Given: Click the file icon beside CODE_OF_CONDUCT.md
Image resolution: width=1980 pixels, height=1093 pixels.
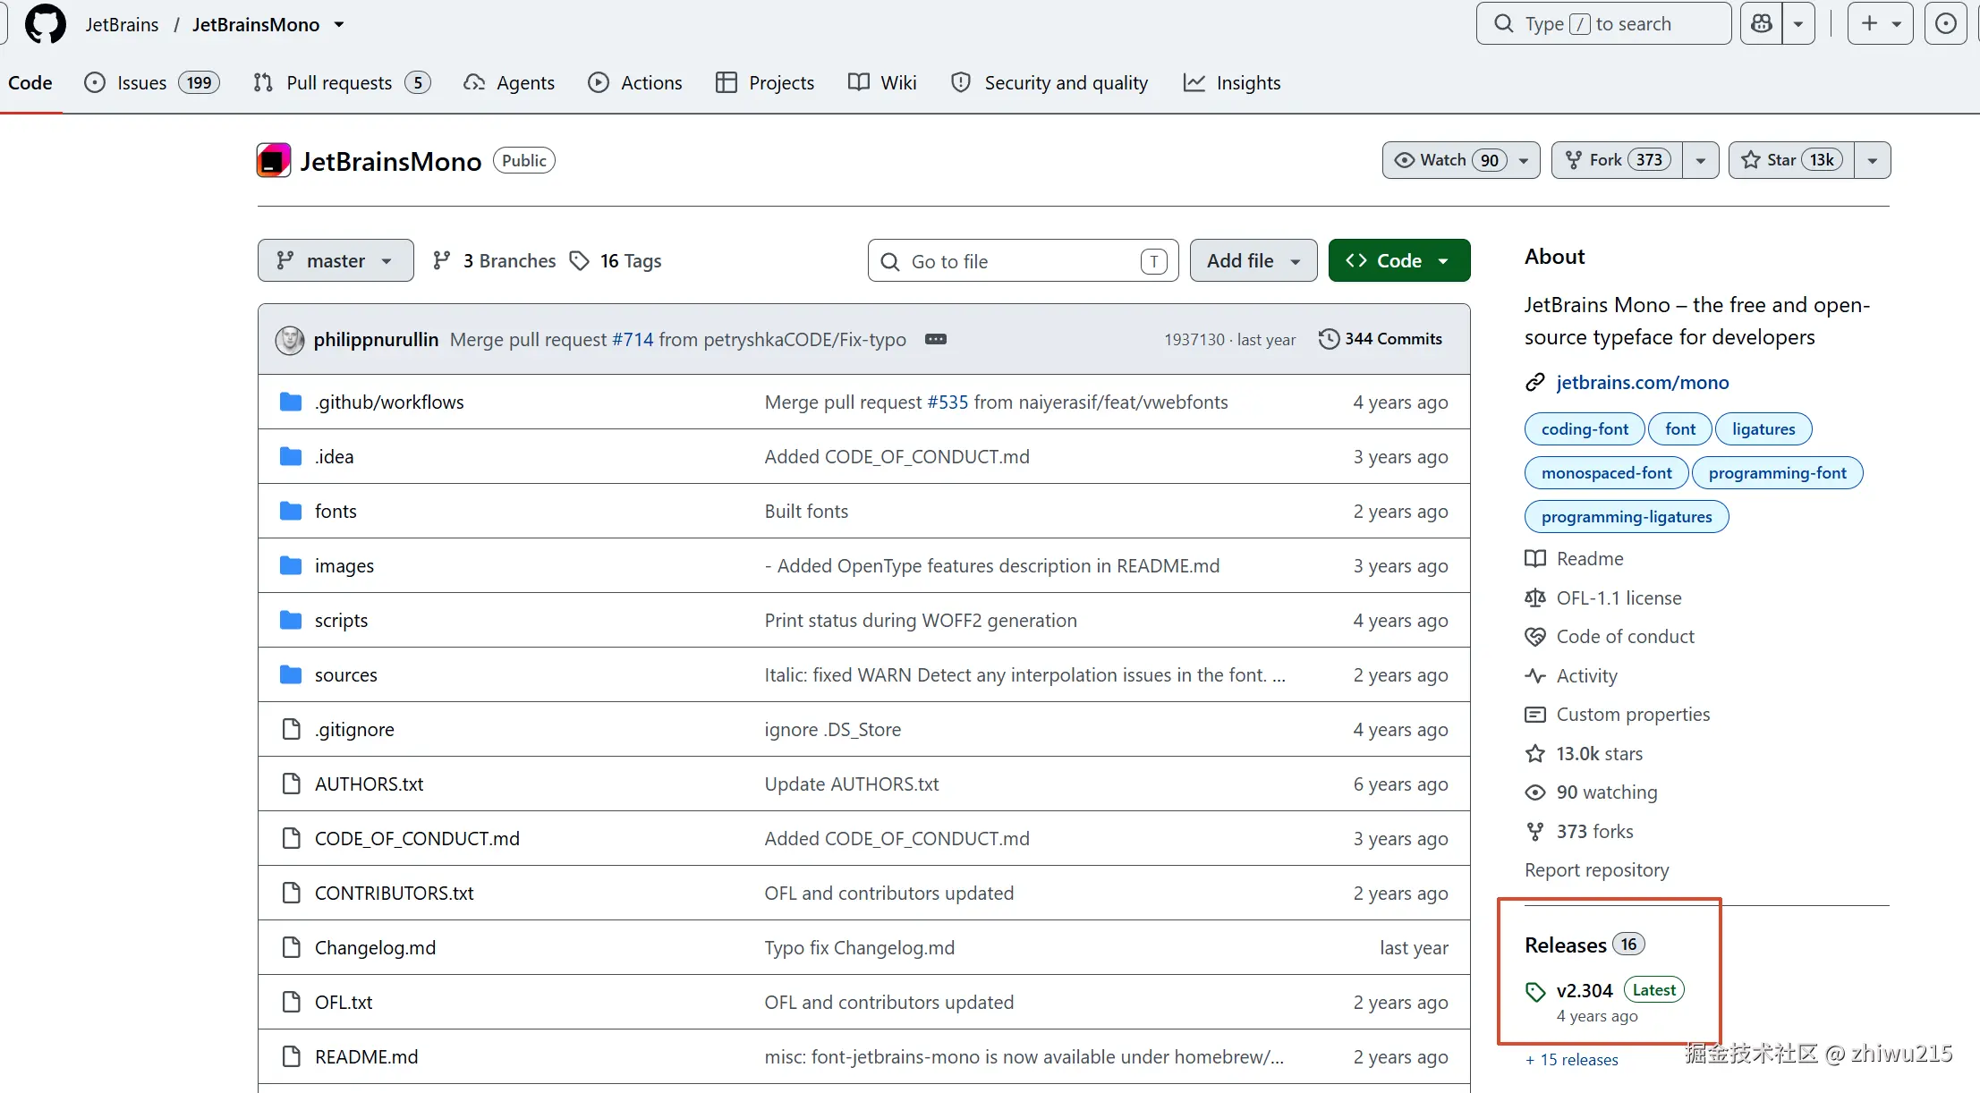Looking at the screenshot, I should point(291,838).
